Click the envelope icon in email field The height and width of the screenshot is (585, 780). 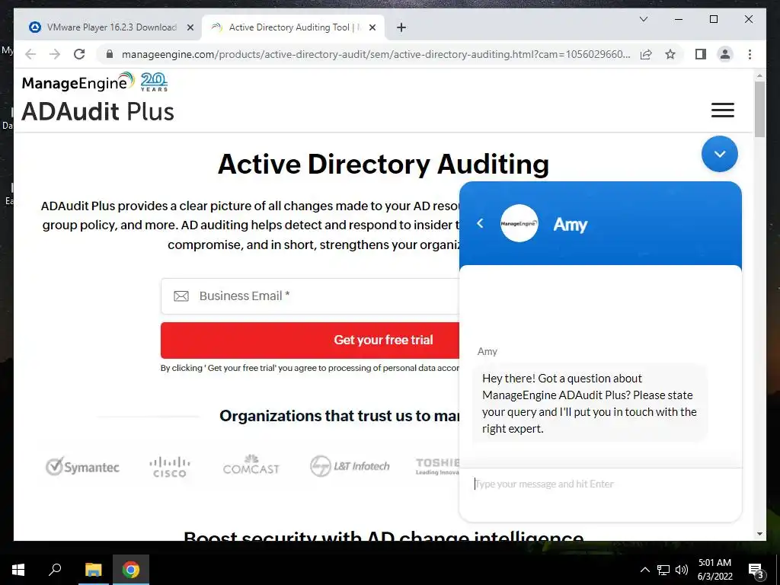(181, 296)
